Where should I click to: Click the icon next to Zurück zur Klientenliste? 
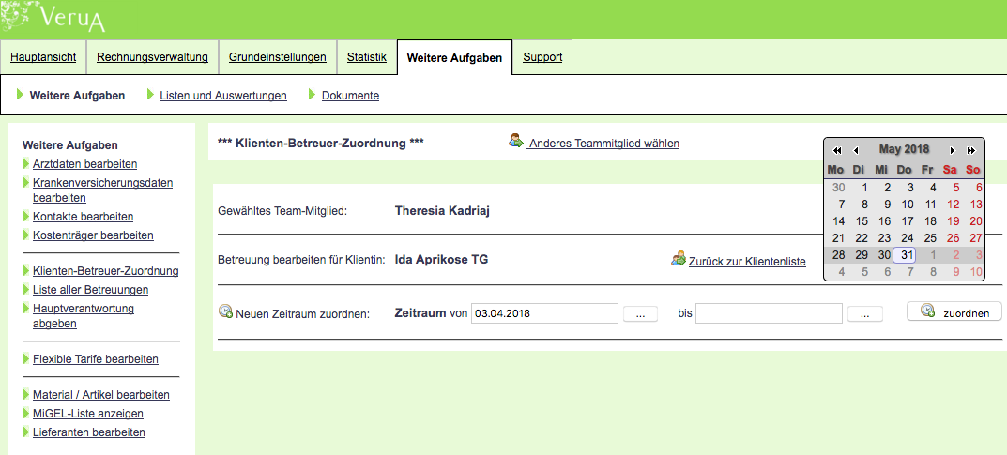[679, 258]
